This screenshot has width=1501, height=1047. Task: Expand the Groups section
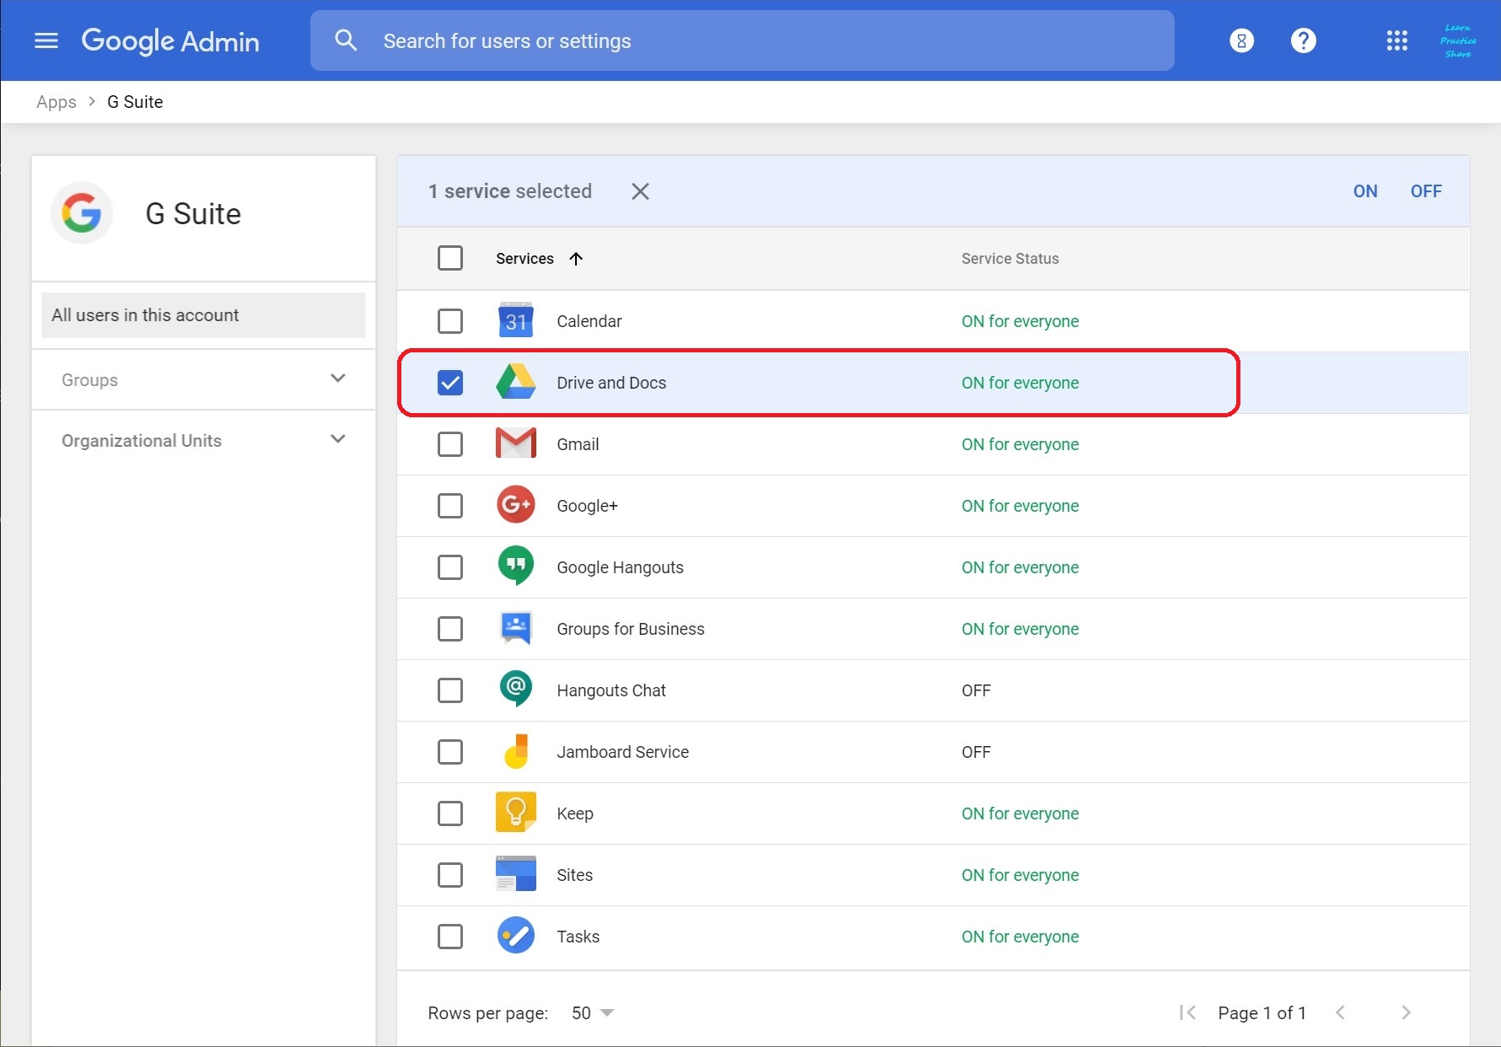pos(203,379)
